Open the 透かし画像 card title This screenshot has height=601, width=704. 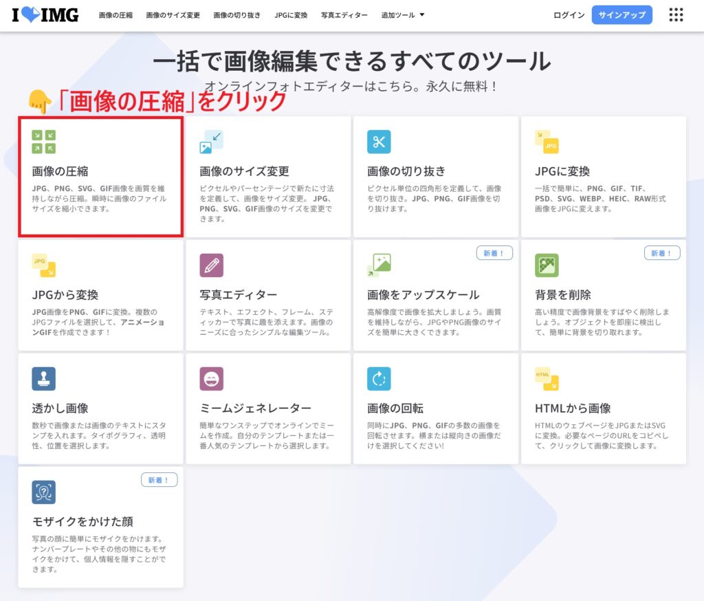click(60, 408)
